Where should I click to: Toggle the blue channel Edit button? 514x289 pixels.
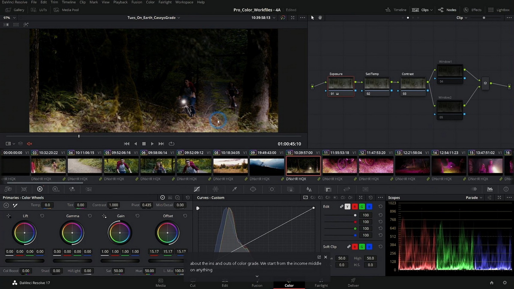[x=369, y=206]
